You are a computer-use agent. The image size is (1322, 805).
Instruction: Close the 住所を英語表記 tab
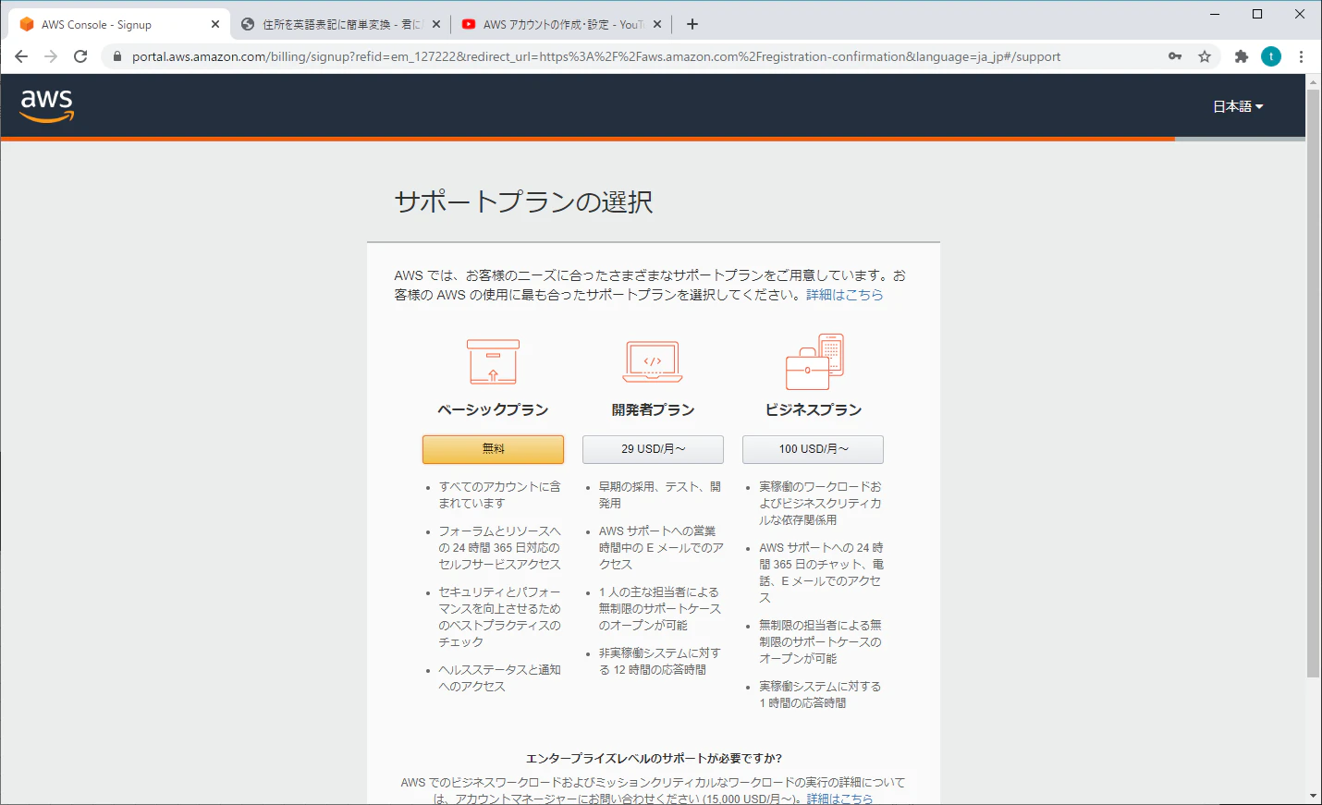pyautogui.click(x=436, y=25)
